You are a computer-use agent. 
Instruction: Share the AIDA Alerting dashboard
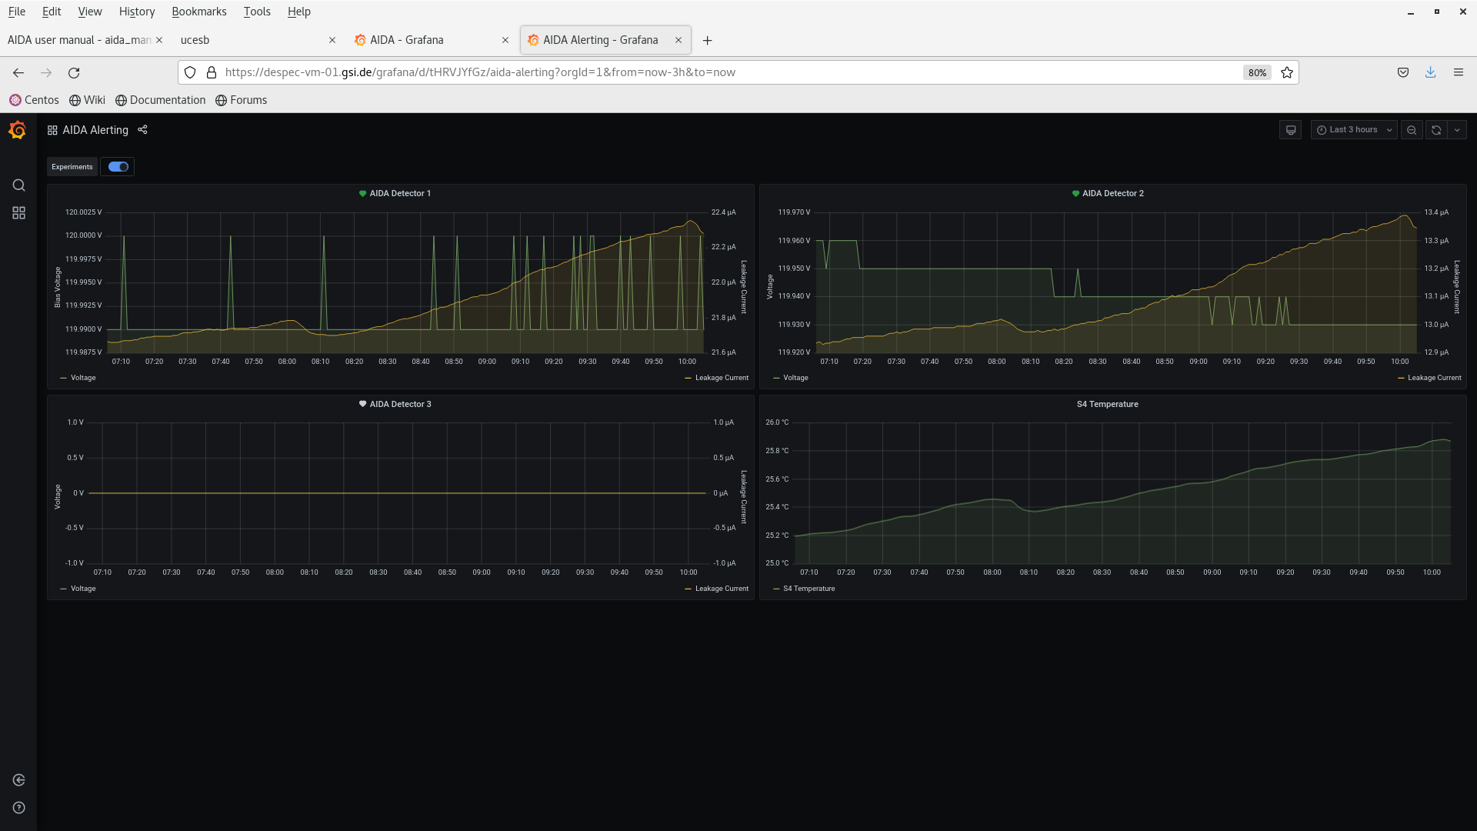click(x=142, y=130)
